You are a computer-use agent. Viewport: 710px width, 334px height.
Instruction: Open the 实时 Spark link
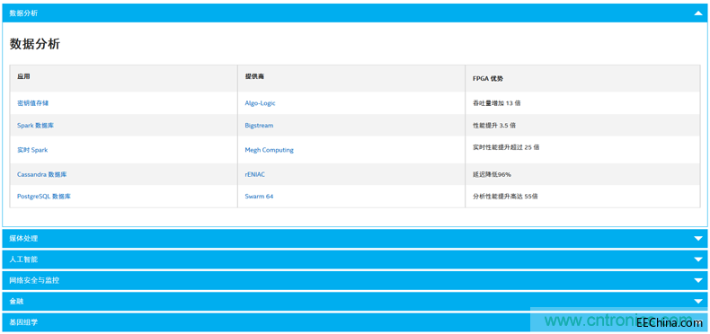[x=32, y=150]
